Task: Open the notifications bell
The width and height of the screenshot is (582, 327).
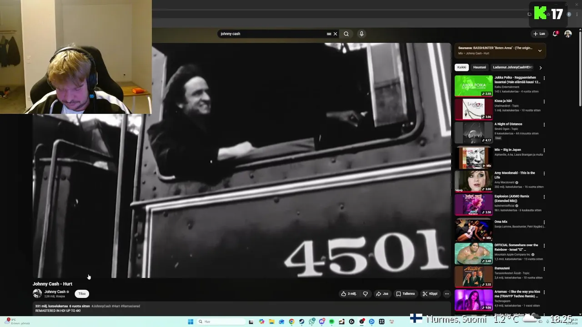Action: 555,34
